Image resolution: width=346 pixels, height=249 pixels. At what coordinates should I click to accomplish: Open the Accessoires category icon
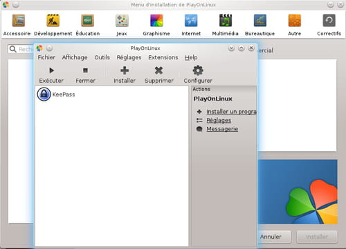tap(19, 21)
